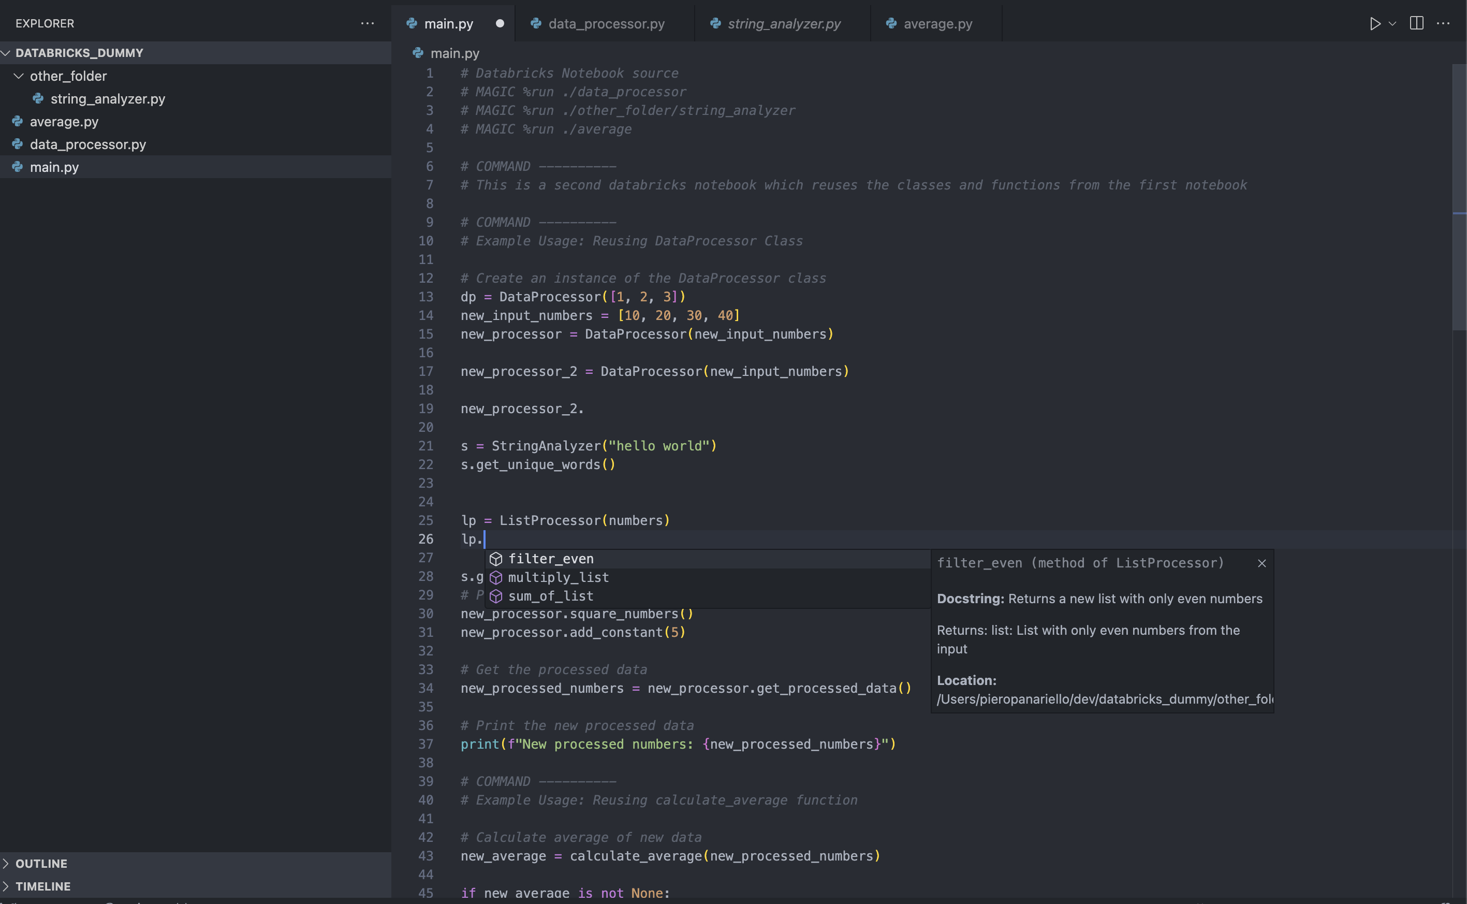Split editor right icon
Image resolution: width=1467 pixels, height=904 pixels.
coord(1416,23)
